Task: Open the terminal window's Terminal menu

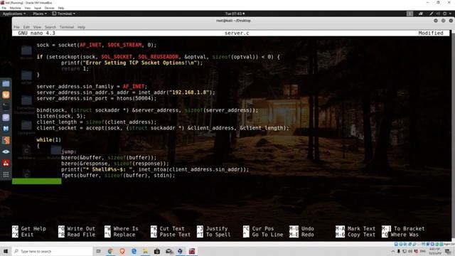Action: [x=67, y=27]
